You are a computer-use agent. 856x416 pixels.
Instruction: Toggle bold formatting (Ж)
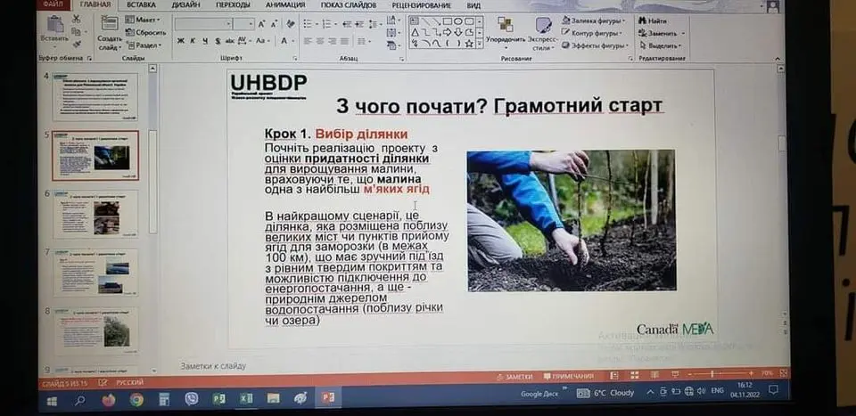point(180,40)
